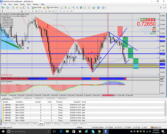Tile chart windows icon
Screen dimensions: 167x134
click(x=81, y=8)
